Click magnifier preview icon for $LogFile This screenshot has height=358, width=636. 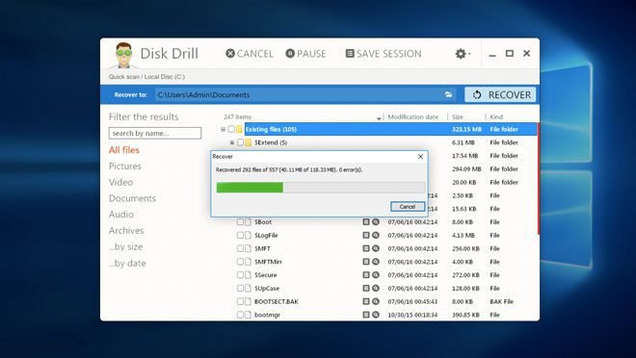376,235
